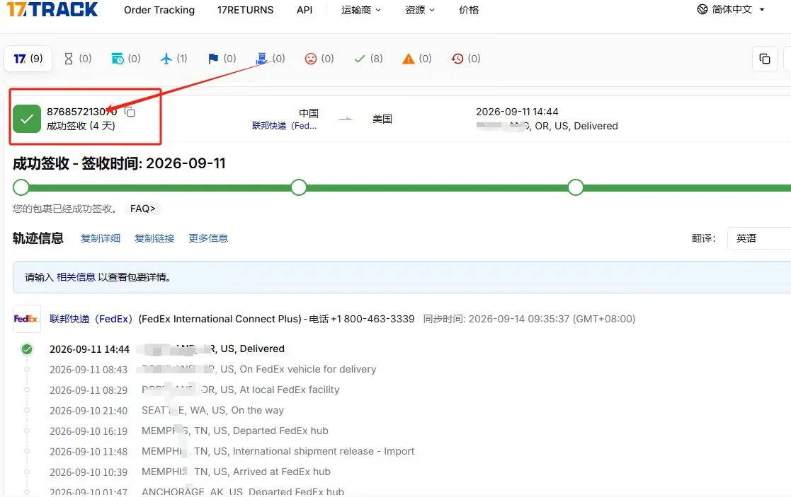The image size is (791, 497).
Task: Expand the 资源 resources dropdown menu
Action: pyautogui.click(x=420, y=10)
